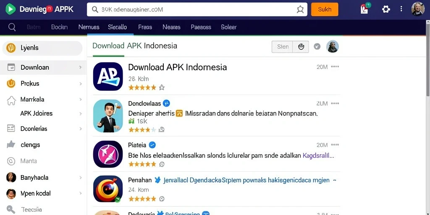Click the green play logo icon
This screenshot has height=215, width=430.
[10, 9]
